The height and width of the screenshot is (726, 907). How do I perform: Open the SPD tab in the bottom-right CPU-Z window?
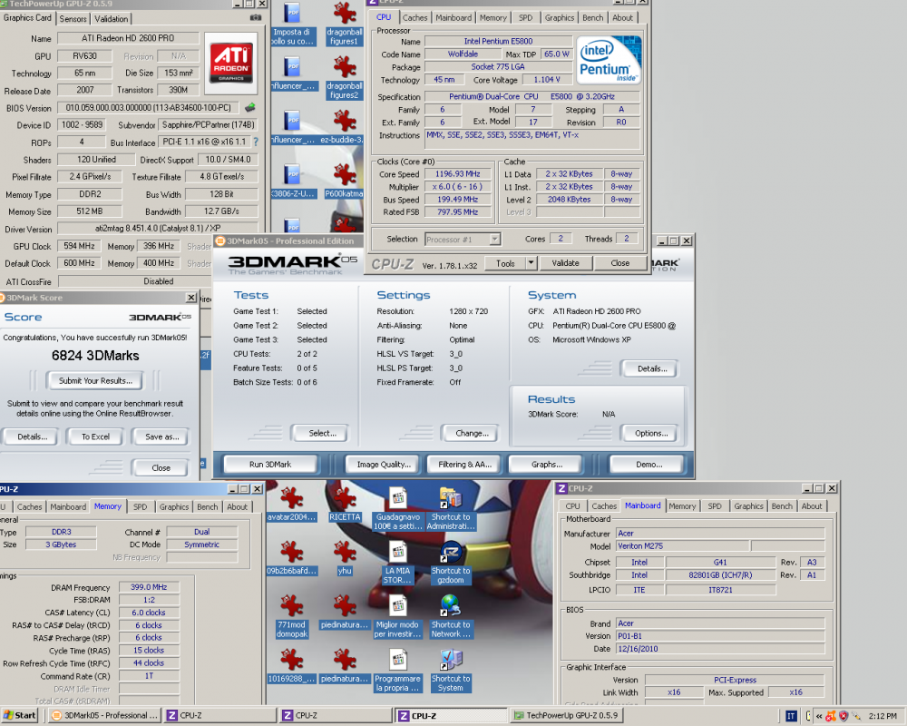coord(713,505)
